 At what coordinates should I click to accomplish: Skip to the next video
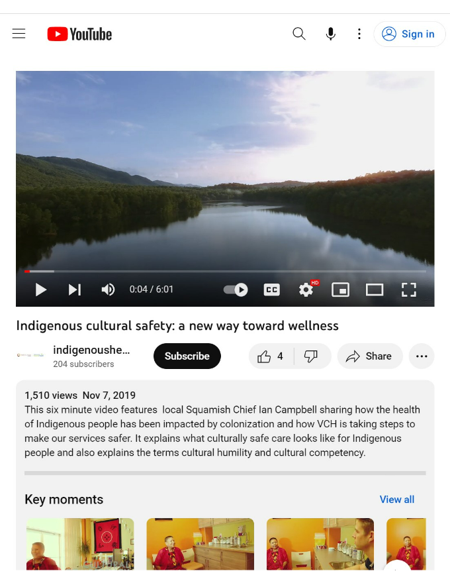(75, 290)
